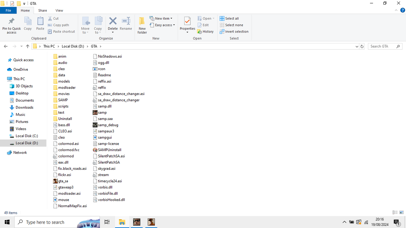The image size is (406, 228).
Task: Select the SAMPUninstall file
Action: tap(107, 150)
